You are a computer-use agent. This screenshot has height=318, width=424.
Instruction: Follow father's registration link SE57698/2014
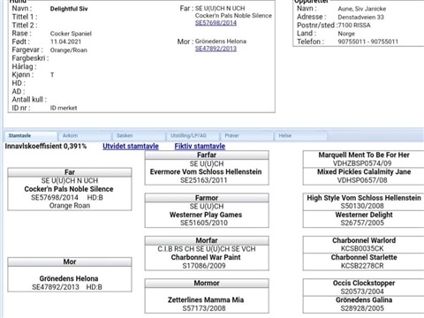216,23
